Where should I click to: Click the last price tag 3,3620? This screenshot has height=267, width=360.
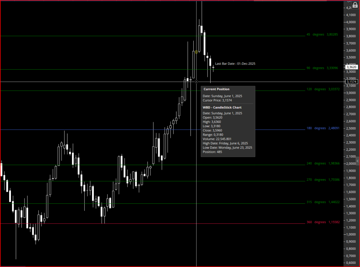(352, 67)
